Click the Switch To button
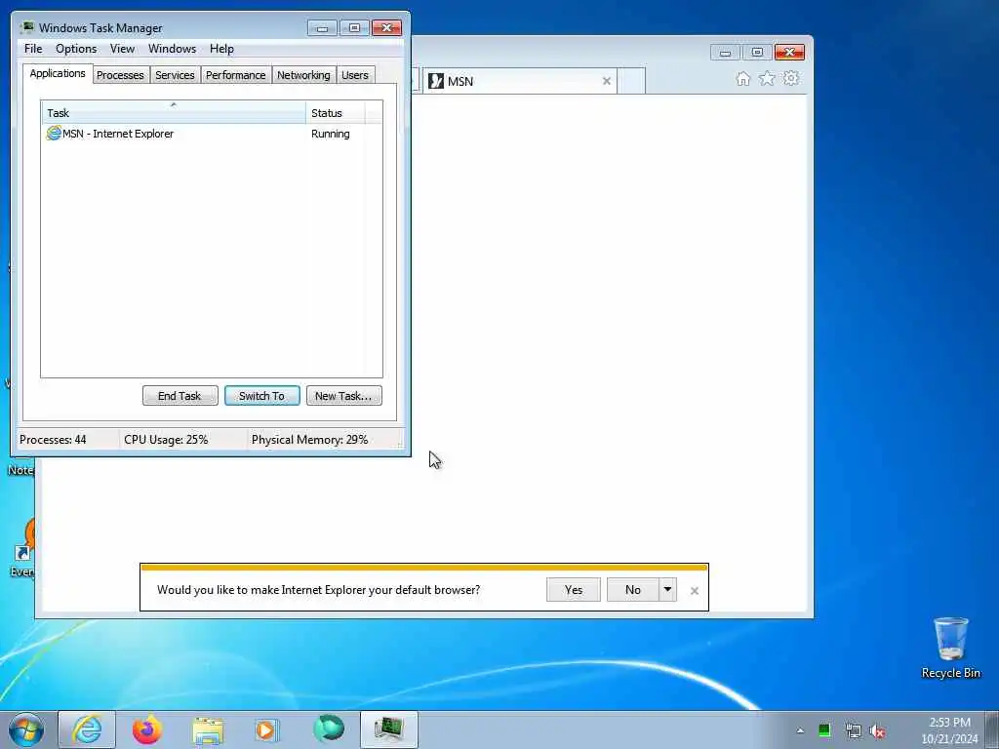This screenshot has width=999, height=749. click(261, 396)
